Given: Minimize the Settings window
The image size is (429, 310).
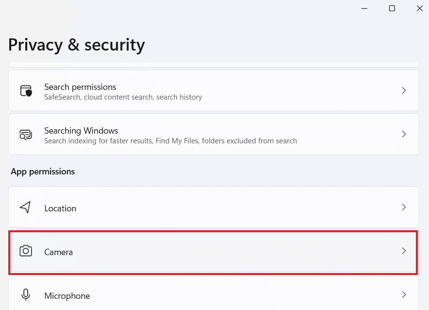Looking at the screenshot, I should [364, 8].
